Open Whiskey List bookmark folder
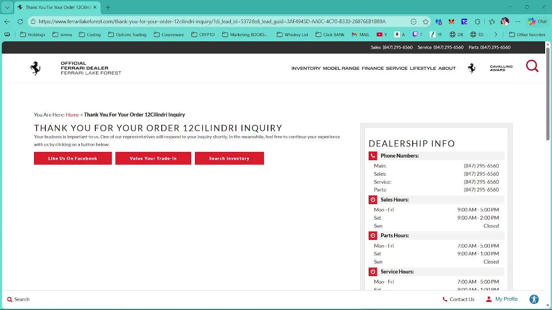The height and width of the screenshot is (310, 552). click(292, 34)
